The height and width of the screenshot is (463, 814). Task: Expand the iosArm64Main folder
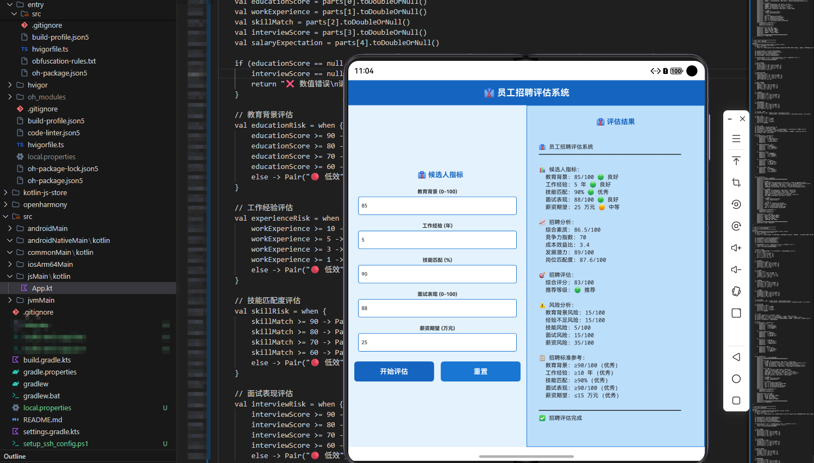(x=10, y=264)
